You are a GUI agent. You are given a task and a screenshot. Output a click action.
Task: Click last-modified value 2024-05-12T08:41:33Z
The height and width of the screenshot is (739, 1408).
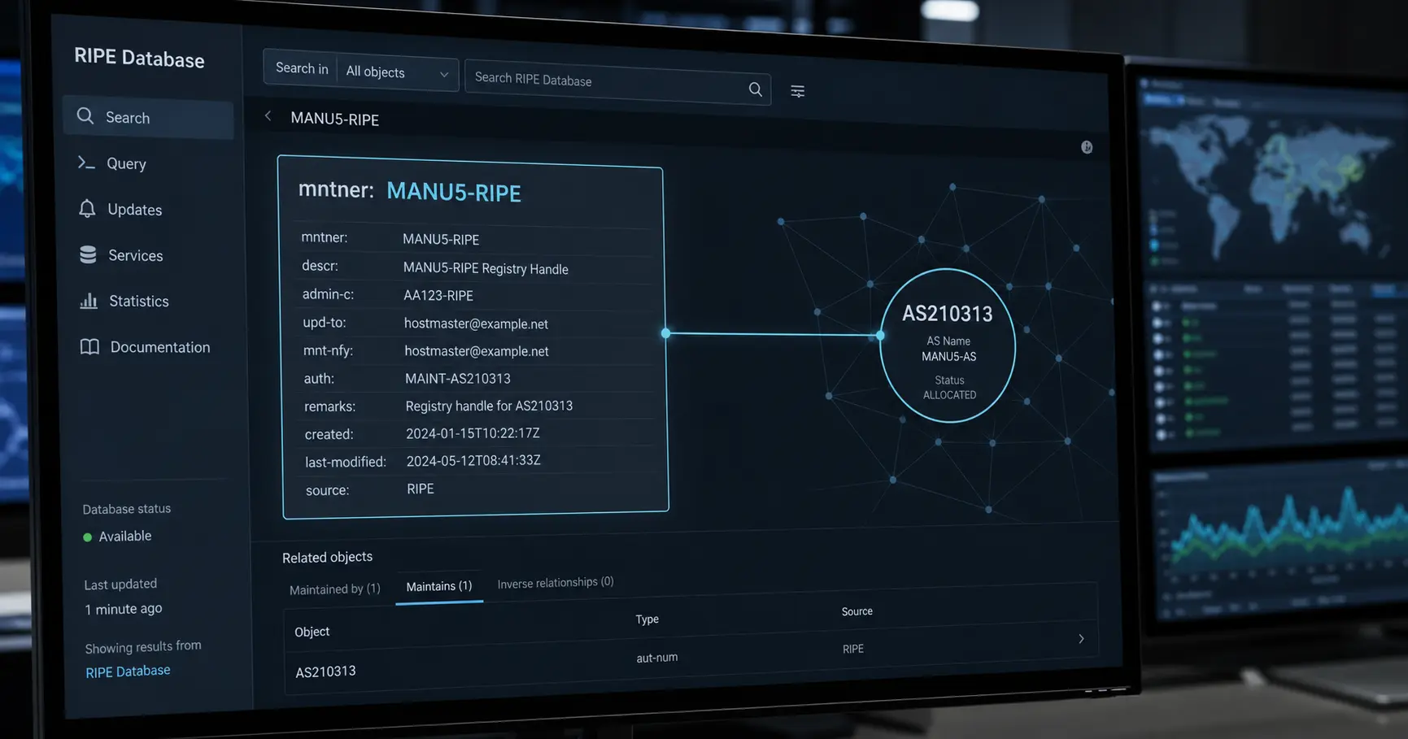tap(473, 460)
